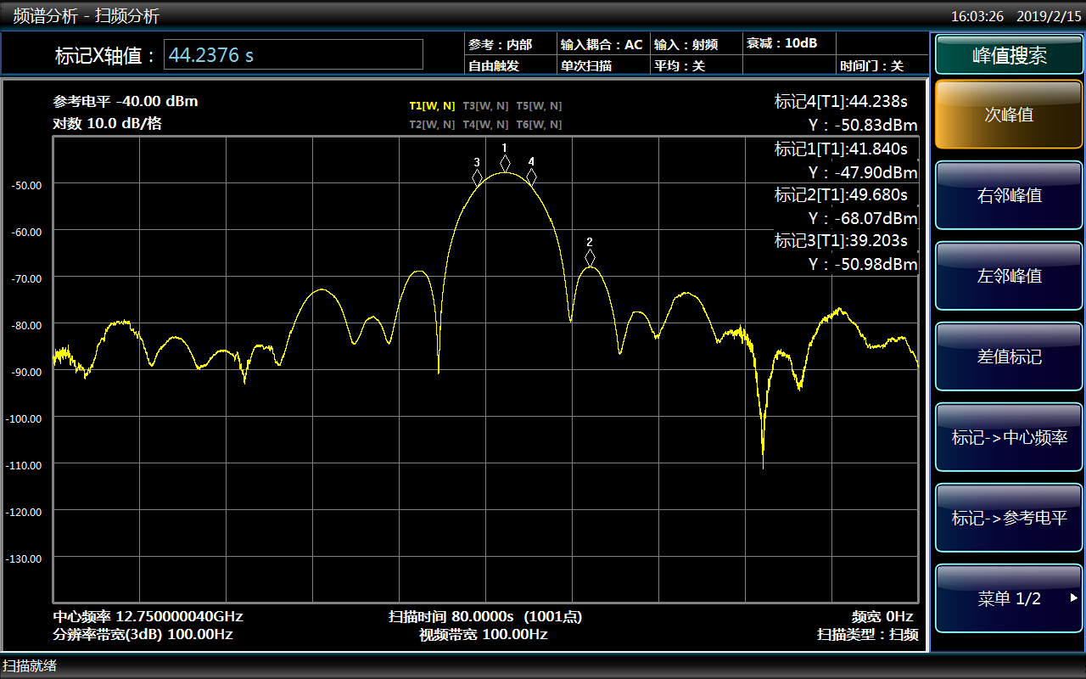Click the 参考电平 -40.00 dBm label
Image resolution: width=1086 pixels, height=679 pixels.
tap(126, 102)
